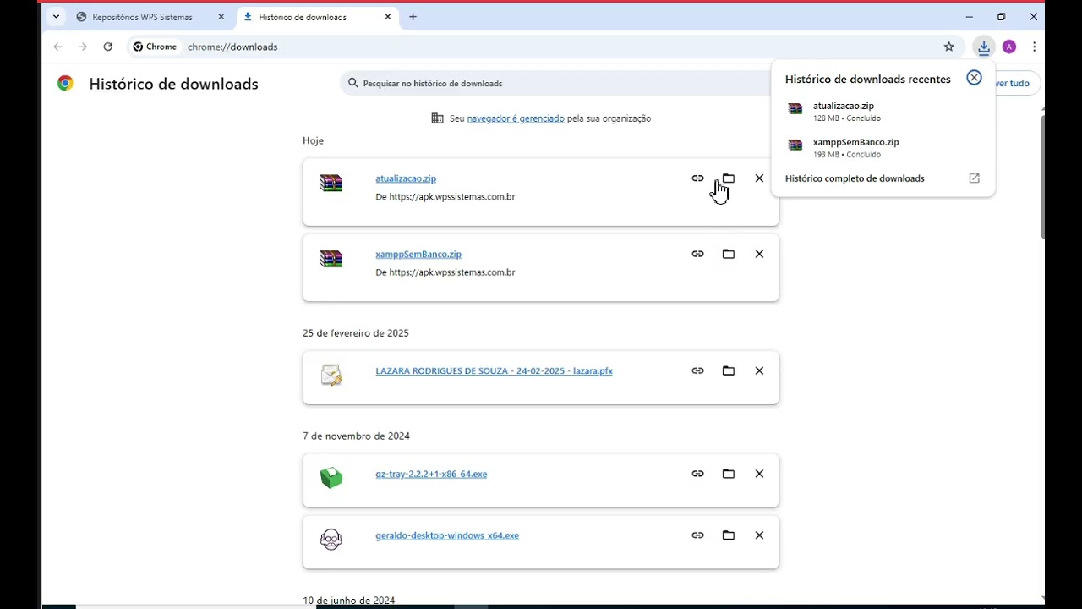The width and height of the screenshot is (1082, 609).
Task: Open xamppSemBanco.zip from the recent downloads popup
Action: [883, 148]
